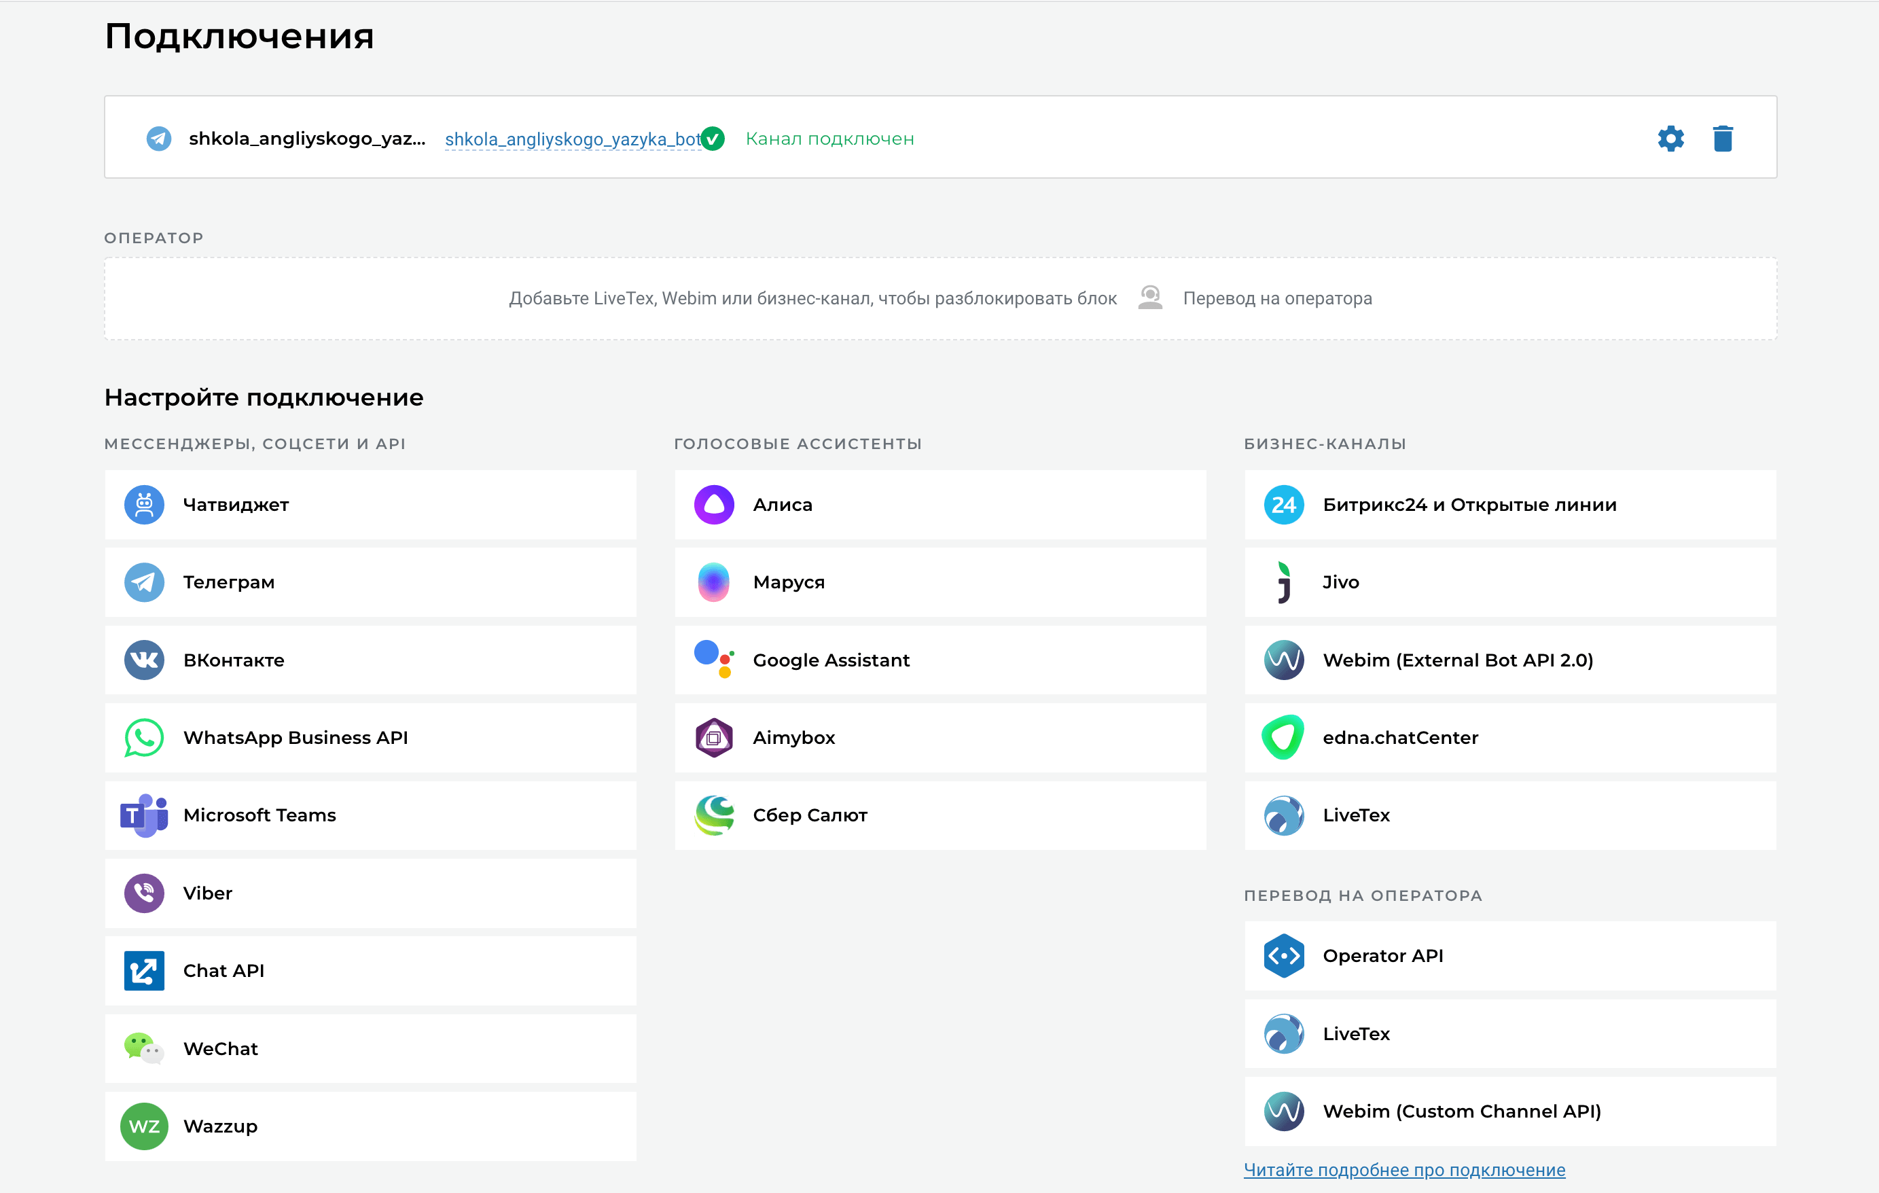This screenshot has height=1193, width=1879.
Task: Click the edna.chatCenter green icon
Action: tap(1284, 737)
